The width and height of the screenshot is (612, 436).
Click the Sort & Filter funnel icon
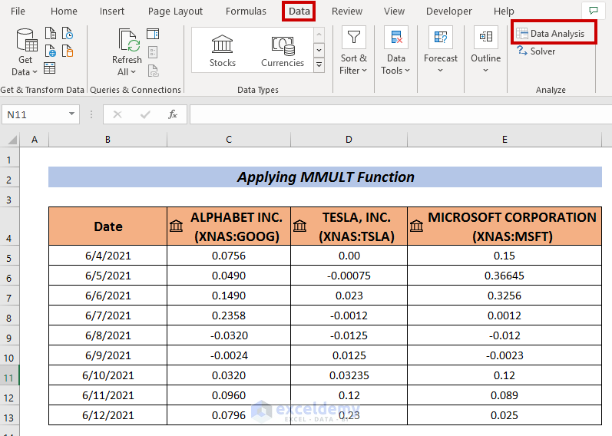[x=354, y=37]
